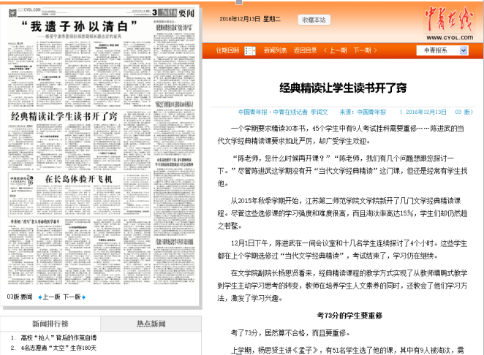Click the 收藏本站 button

point(314,20)
